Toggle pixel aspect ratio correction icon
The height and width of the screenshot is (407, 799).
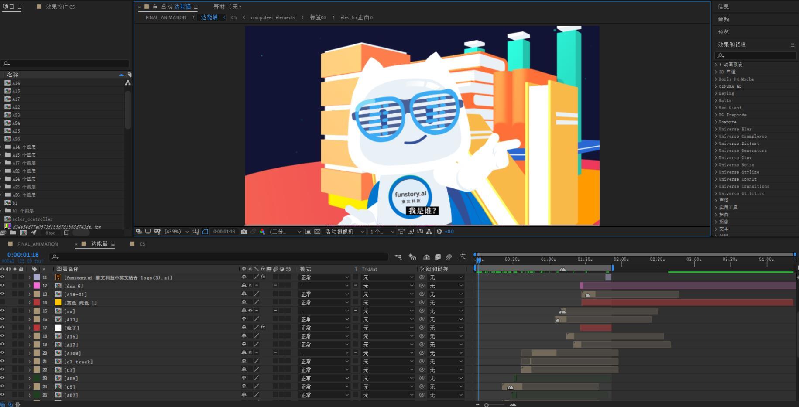pyautogui.click(x=401, y=232)
